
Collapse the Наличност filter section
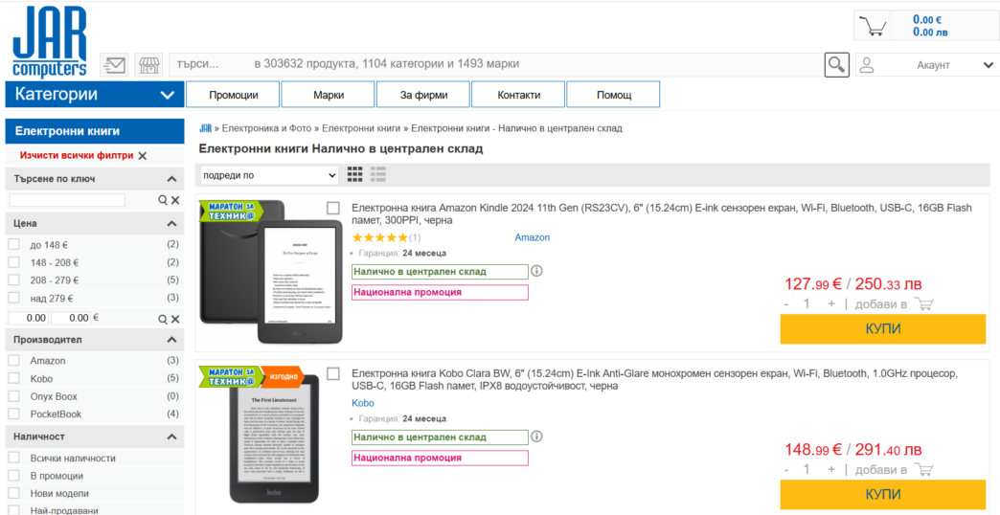point(171,437)
